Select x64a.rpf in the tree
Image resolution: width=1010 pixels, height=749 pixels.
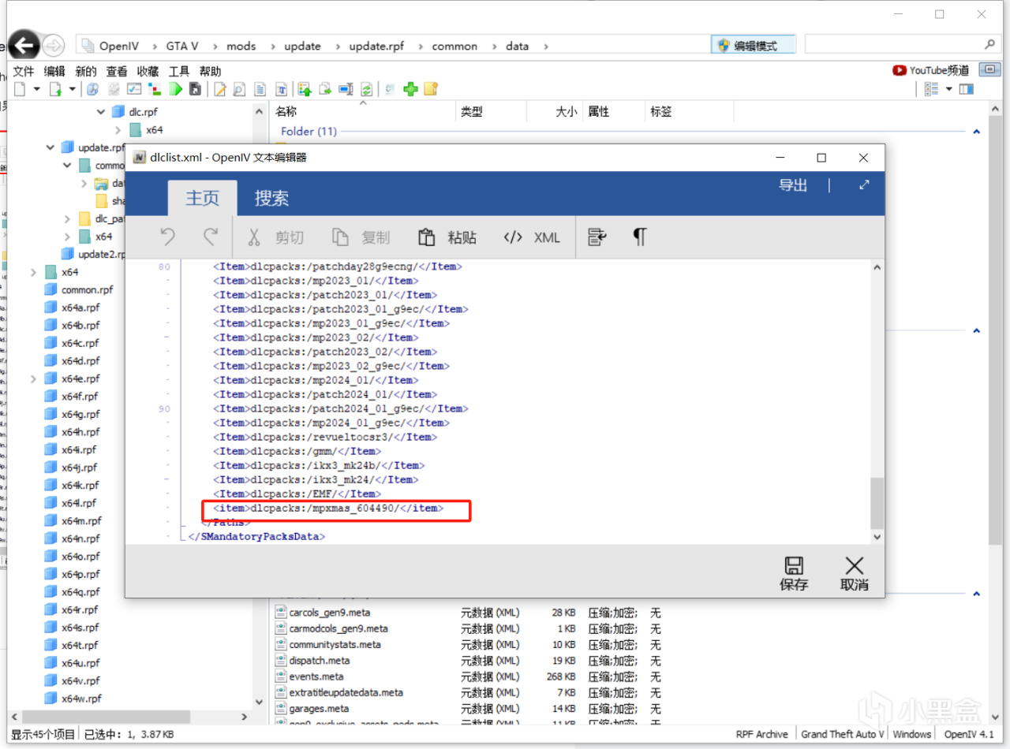coord(72,307)
